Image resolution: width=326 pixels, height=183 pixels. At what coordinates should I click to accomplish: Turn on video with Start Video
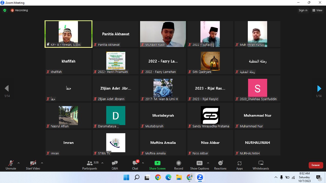coord(33,165)
